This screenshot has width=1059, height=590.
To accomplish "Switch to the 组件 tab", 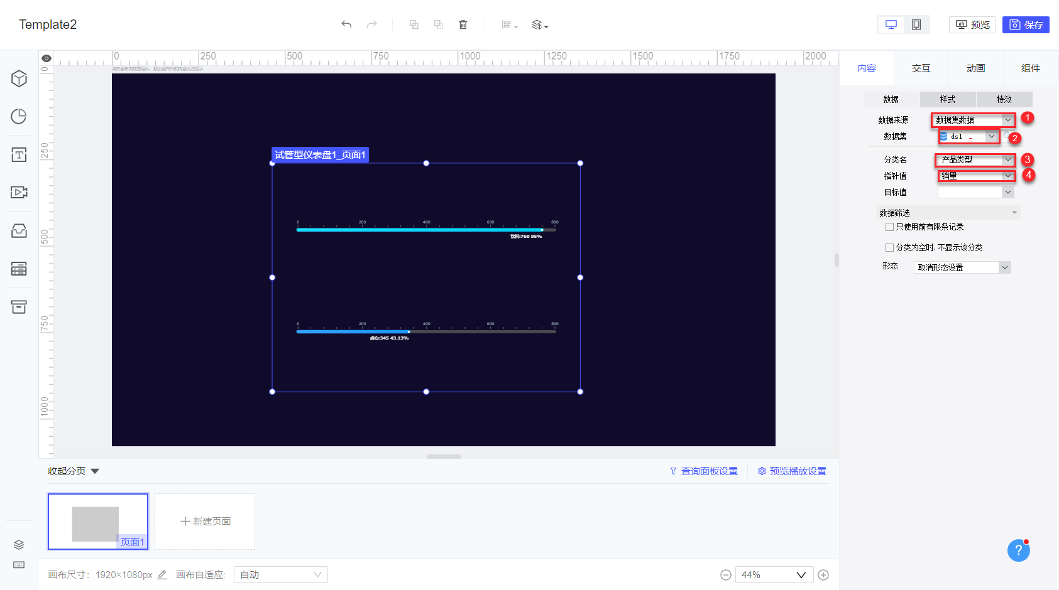I will pyautogui.click(x=1031, y=68).
